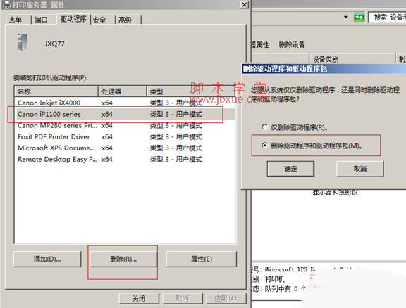The width and height of the screenshot is (406, 308).
Task: Click the 删除(R)... button
Action: pos(123,259)
